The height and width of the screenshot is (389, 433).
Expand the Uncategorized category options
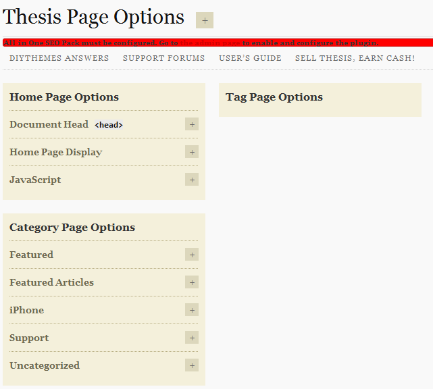click(x=192, y=365)
